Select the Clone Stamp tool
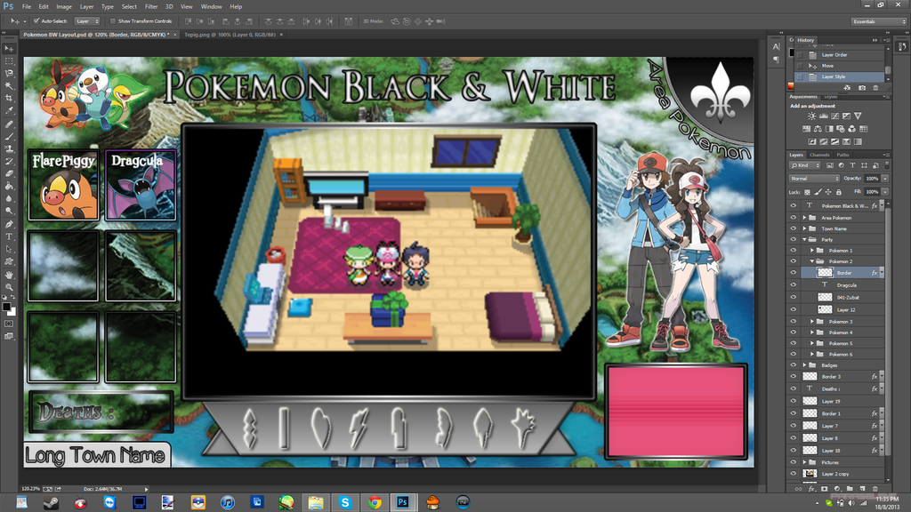The width and height of the screenshot is (911, 512). (9, 148)
